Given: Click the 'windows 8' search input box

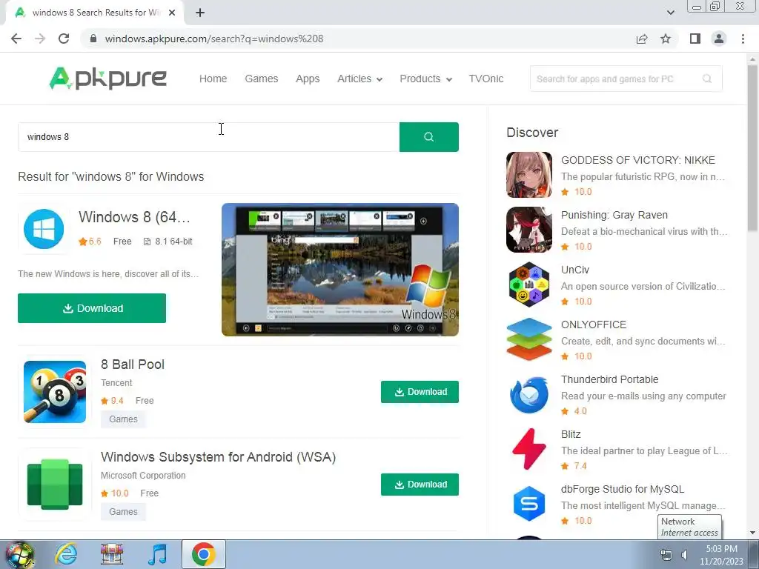Looking at the screenshot, I should (x=208, y=137).
